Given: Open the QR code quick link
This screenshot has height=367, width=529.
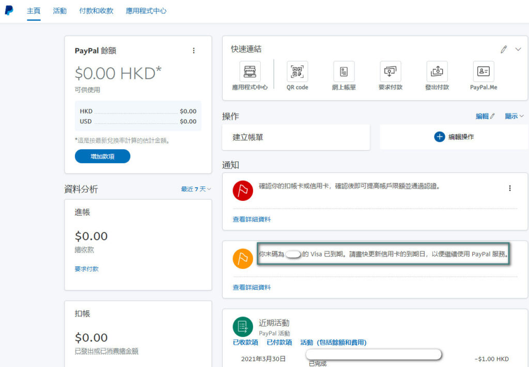Looking at the screenshot, I should (297, 71).
